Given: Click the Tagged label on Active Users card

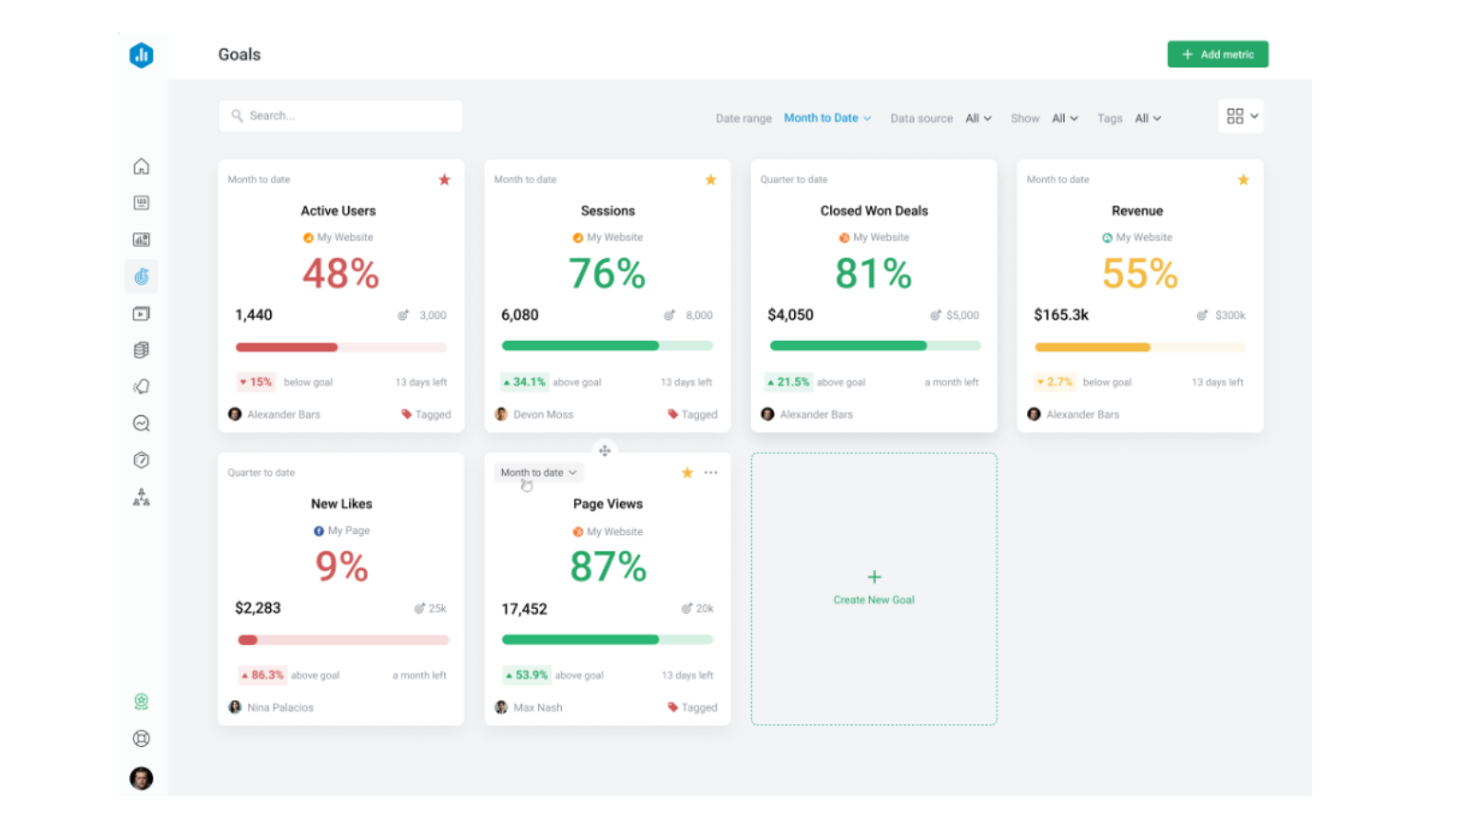Looking at the screenshot, I should point(427,414).
